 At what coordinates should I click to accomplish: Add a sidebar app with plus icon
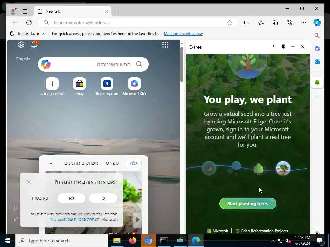(x=317, y=96)
